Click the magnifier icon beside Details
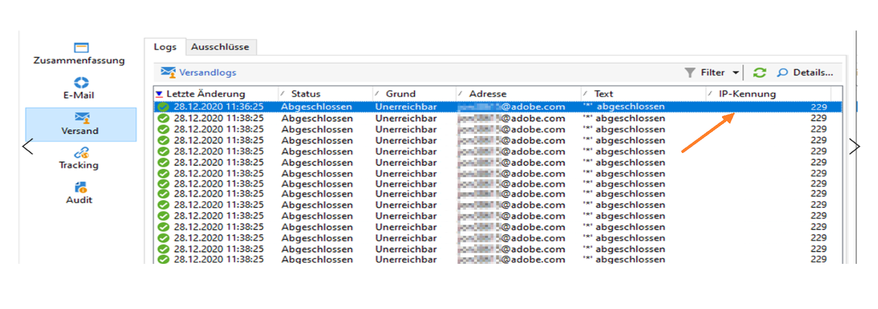Screen dimensions: 878x309 pos(782,73)
